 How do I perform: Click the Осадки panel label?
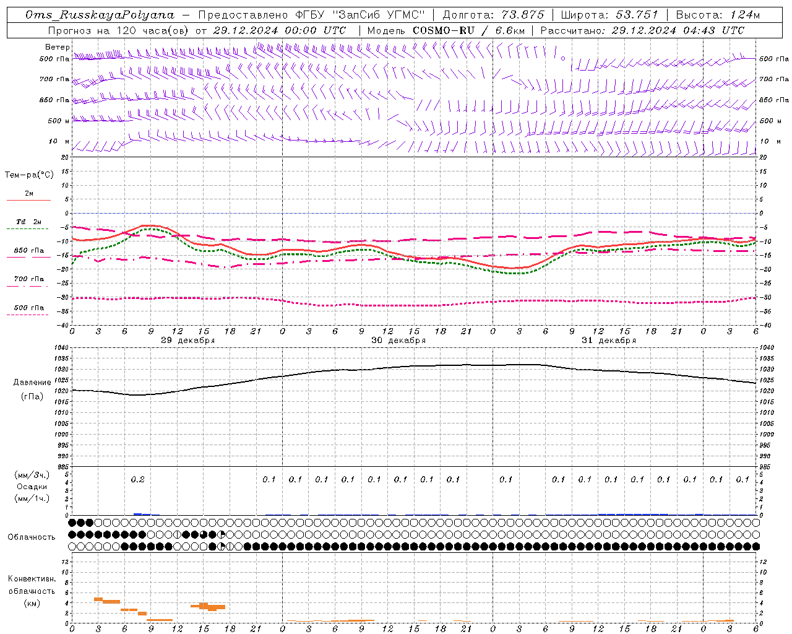pos(32,487)
